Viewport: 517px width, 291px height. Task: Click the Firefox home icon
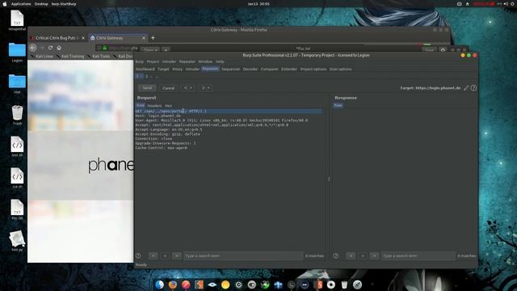(59, 48)
